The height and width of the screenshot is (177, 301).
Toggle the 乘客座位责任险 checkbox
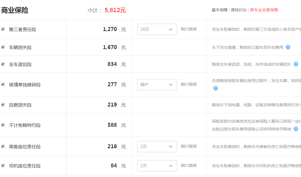pyautogui.click(x=3, y=146)
